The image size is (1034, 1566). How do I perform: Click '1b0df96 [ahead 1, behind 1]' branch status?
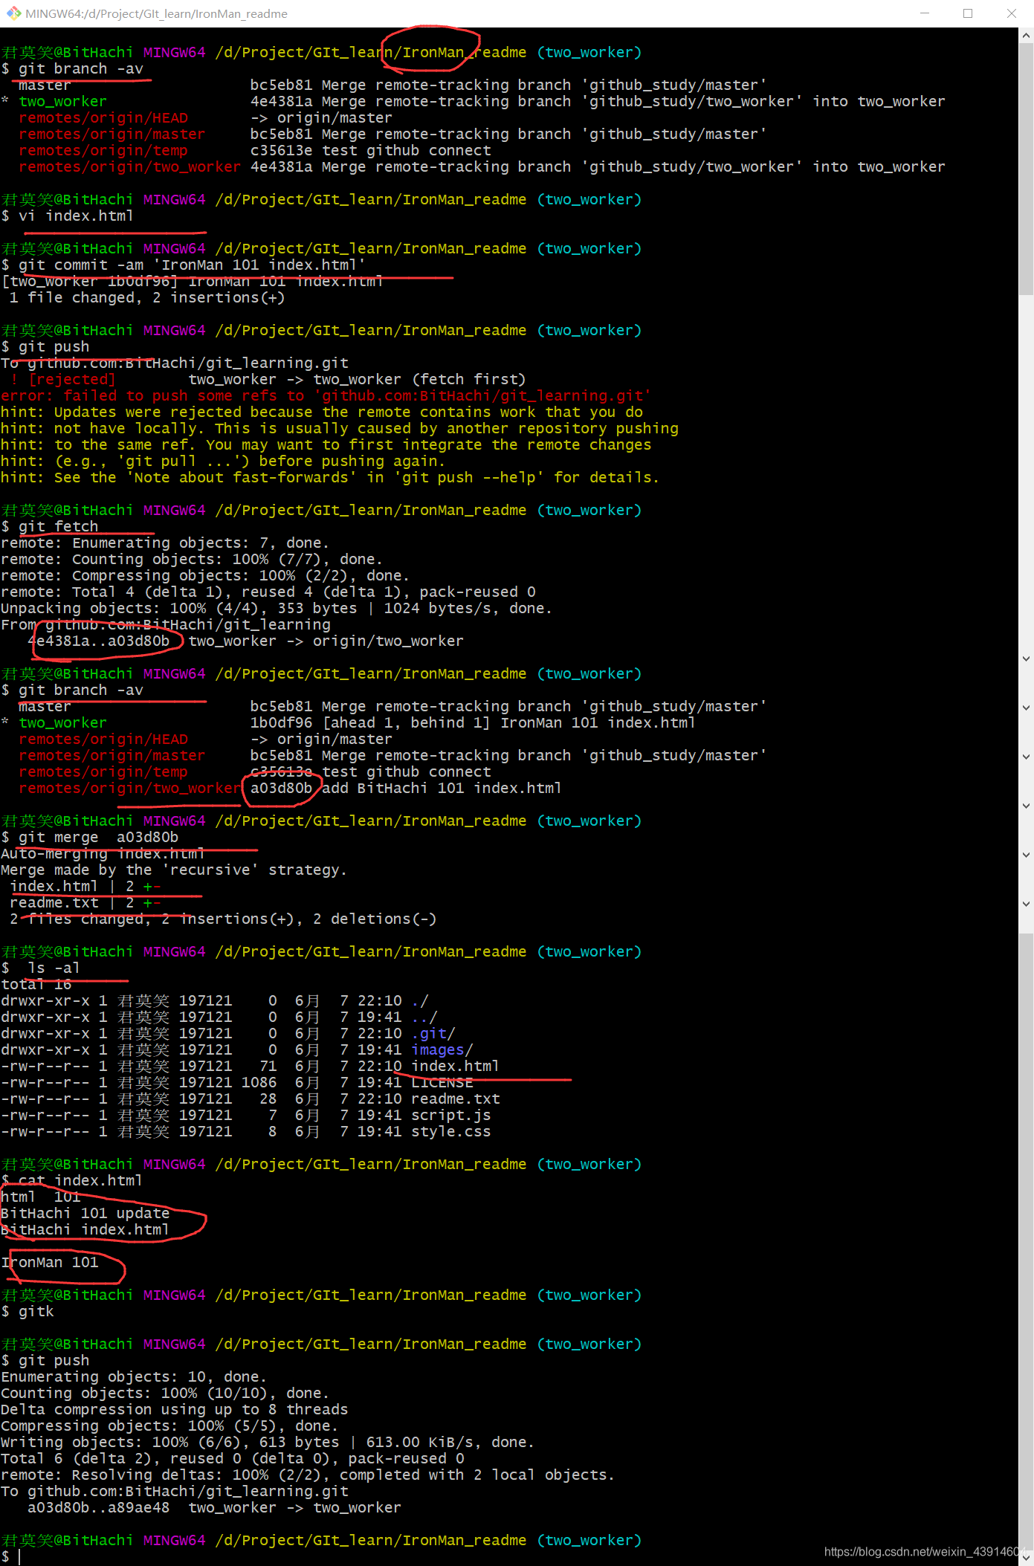point(370,722)
